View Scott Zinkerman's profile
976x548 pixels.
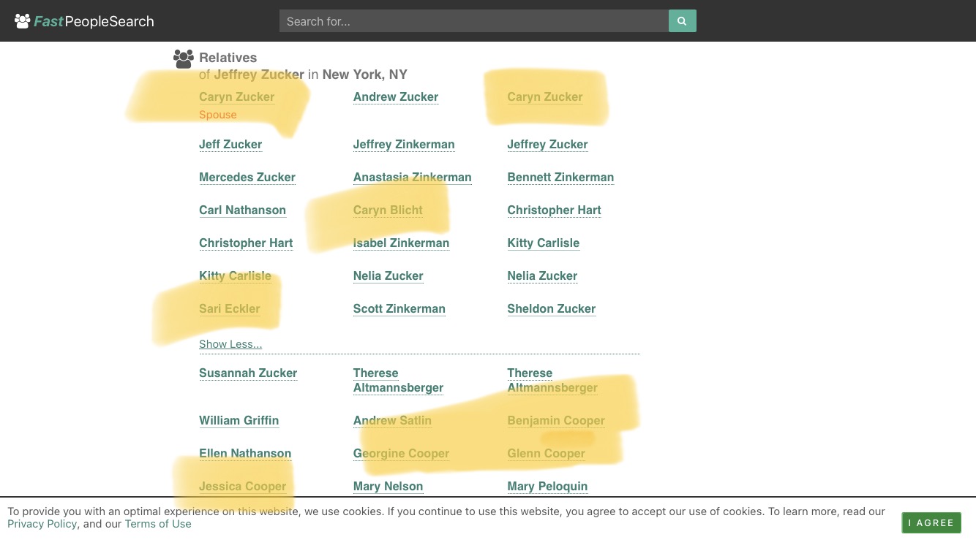399,309
